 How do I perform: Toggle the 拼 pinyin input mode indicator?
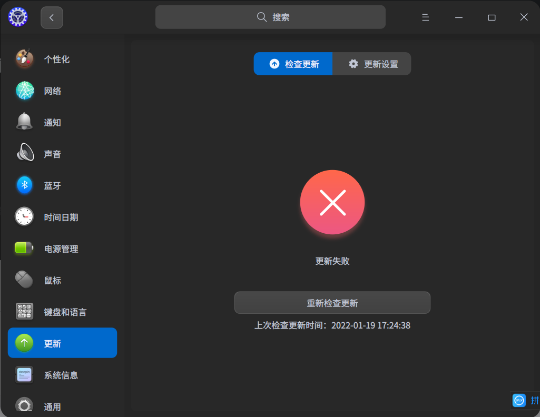tap(535, 401)
